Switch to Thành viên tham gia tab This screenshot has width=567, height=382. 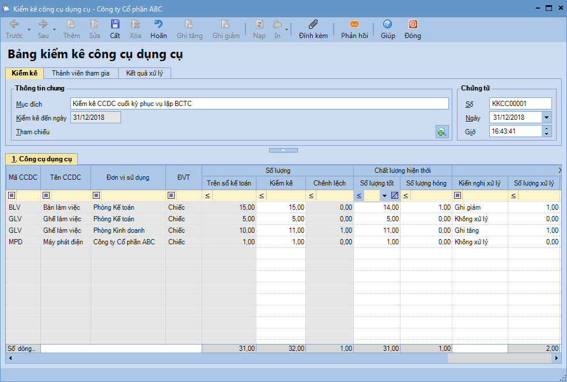click(80, 73)
